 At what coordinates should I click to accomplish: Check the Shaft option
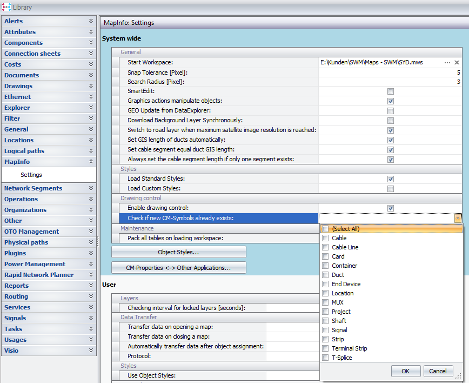point(325,321)
